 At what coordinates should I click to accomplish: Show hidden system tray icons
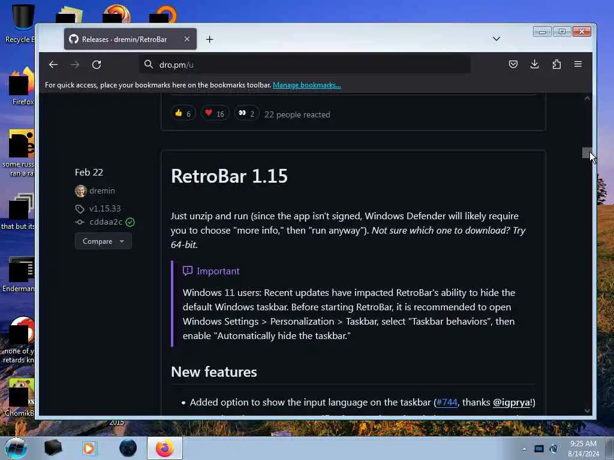click(x=524, y=449)
